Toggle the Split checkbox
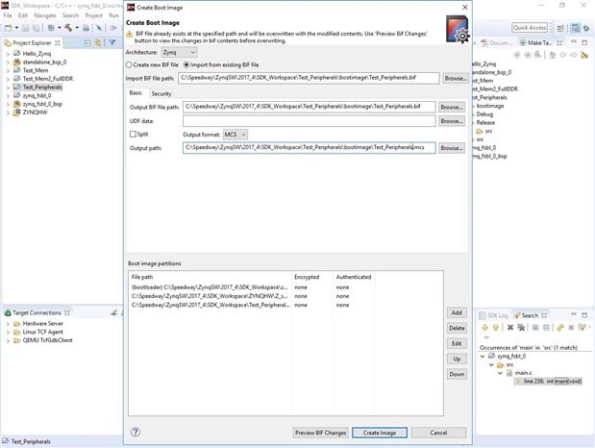The height and width of the screenshot is (448, 595). (133, 134)
